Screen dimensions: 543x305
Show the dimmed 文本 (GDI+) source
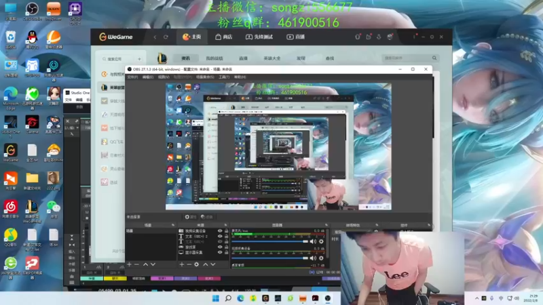pos(220,241)
